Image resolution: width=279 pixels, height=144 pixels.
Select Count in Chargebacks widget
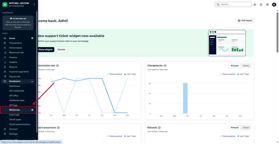[246, 65]
